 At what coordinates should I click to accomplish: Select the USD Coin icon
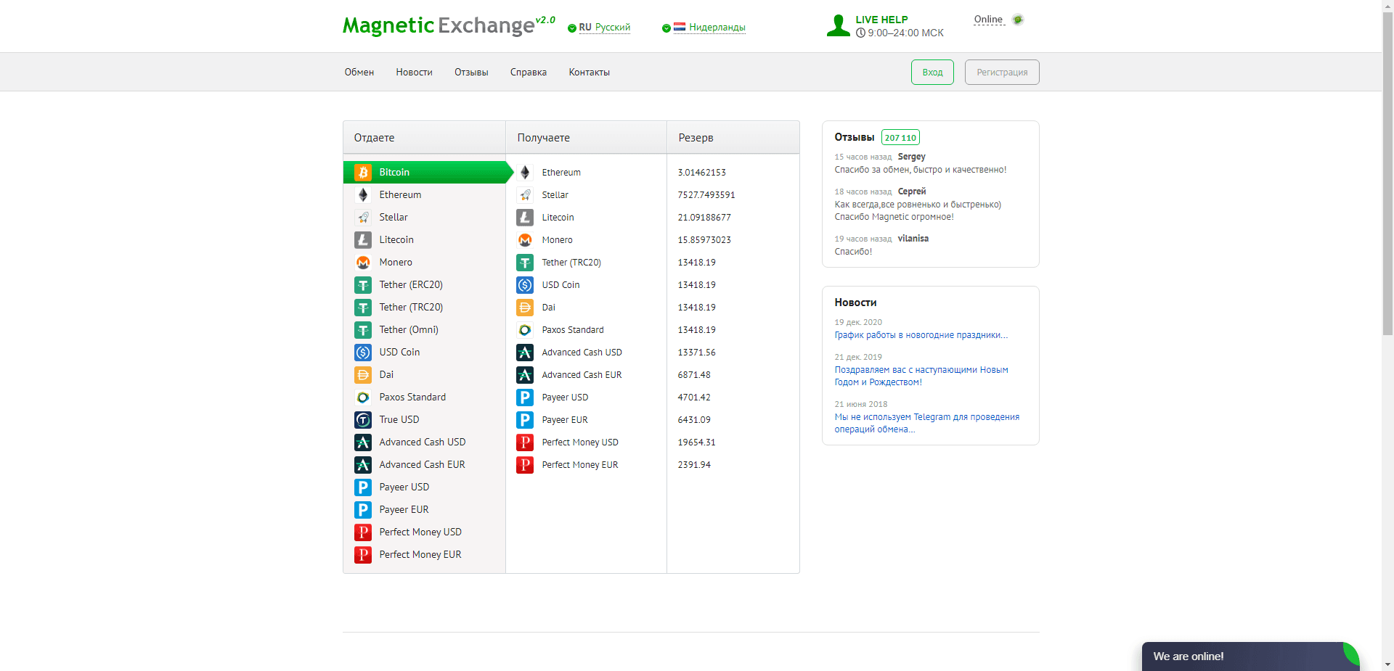coord(363,353)
